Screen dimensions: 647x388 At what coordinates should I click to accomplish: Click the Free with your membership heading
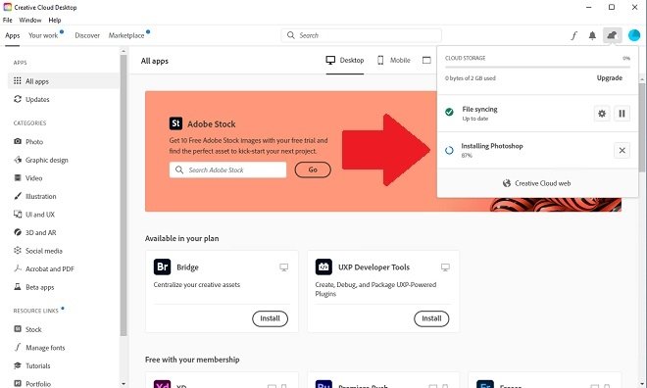click(192, 360)
